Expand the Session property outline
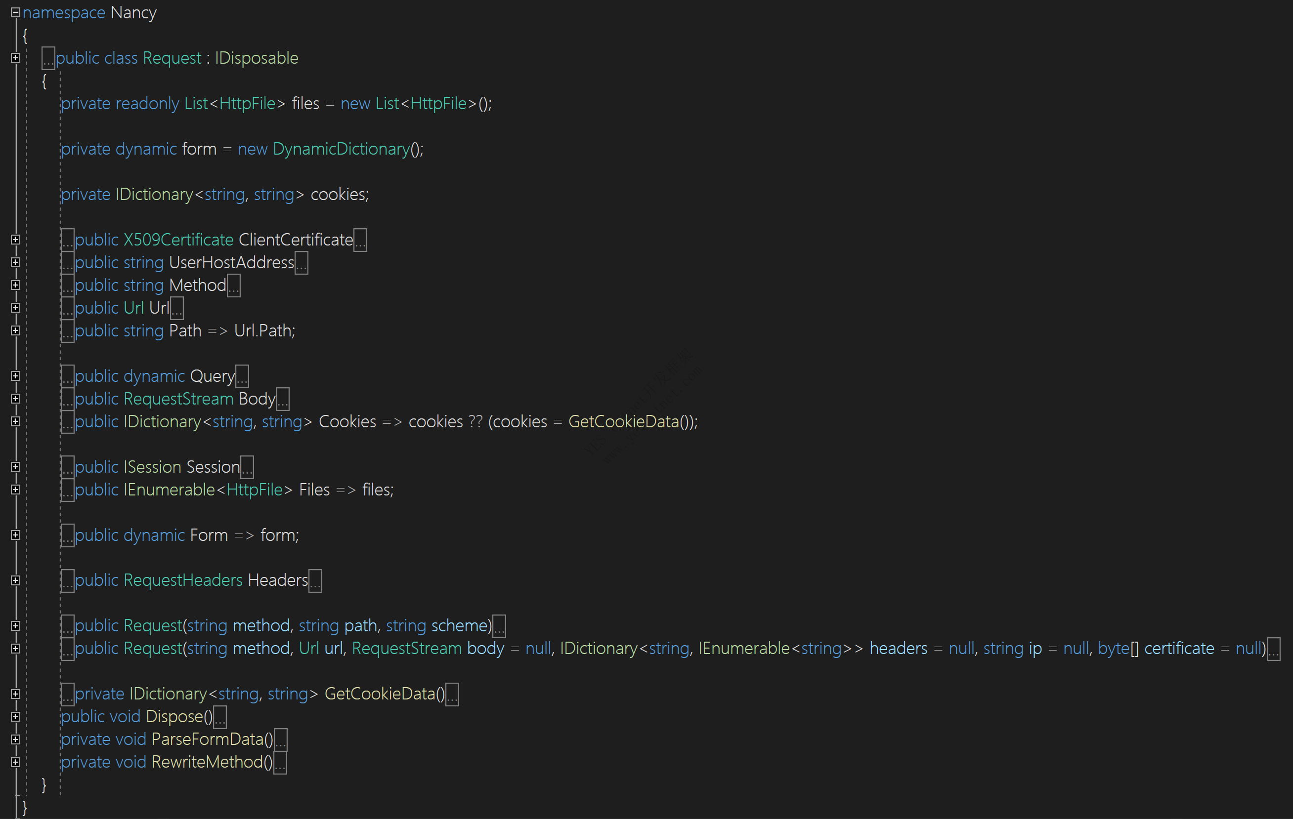Screen dimensions: 1293x819 16,466
